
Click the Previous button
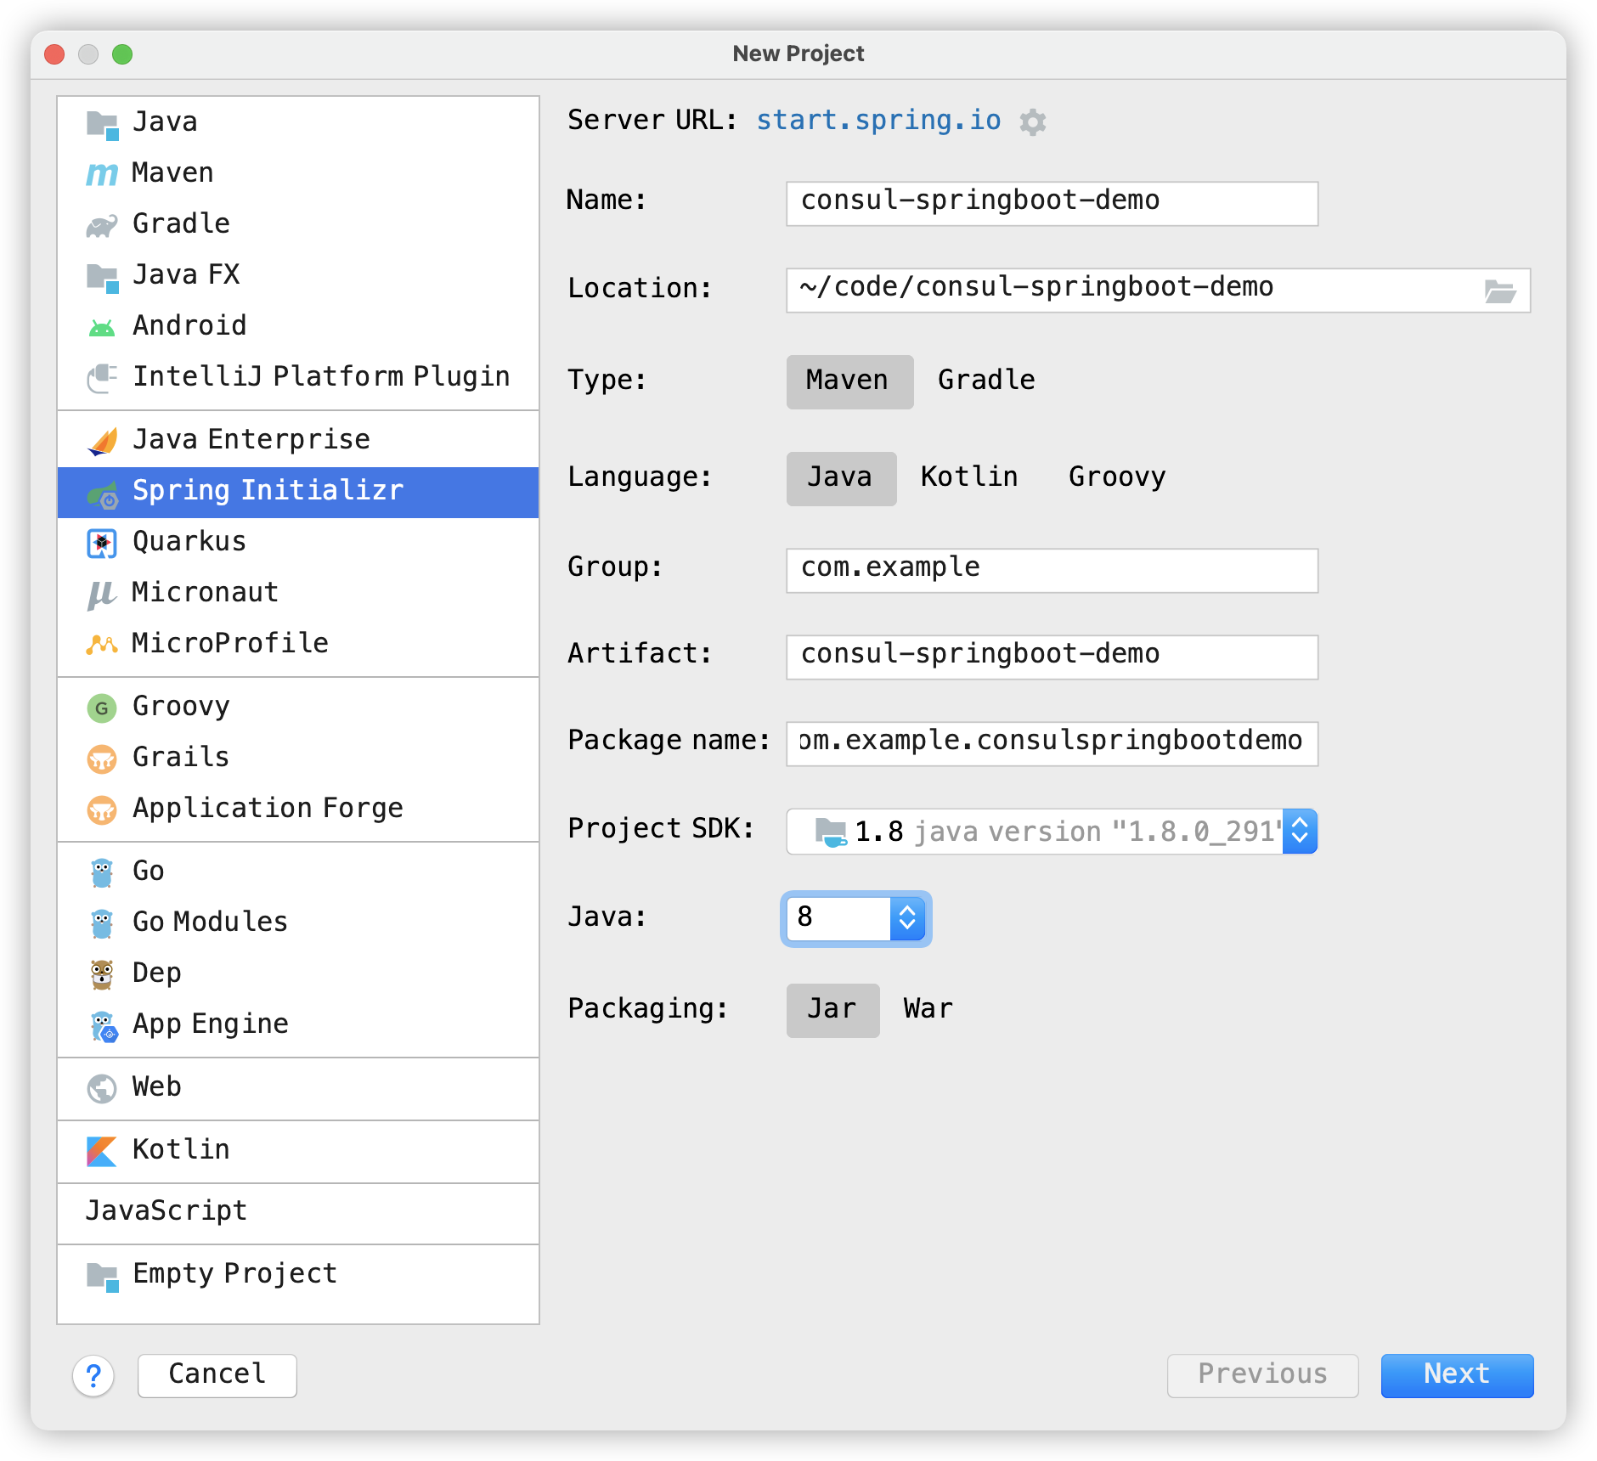[1262, 1374]
